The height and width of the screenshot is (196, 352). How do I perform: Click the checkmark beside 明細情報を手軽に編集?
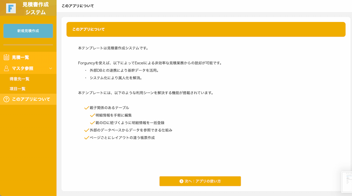click(x=92, y=115)
